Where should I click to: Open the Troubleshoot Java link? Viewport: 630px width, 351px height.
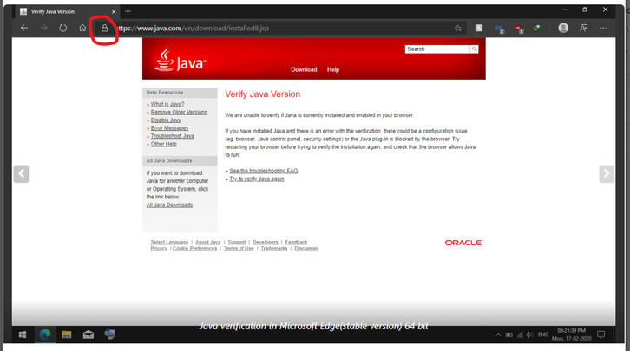tap(173, 136)
